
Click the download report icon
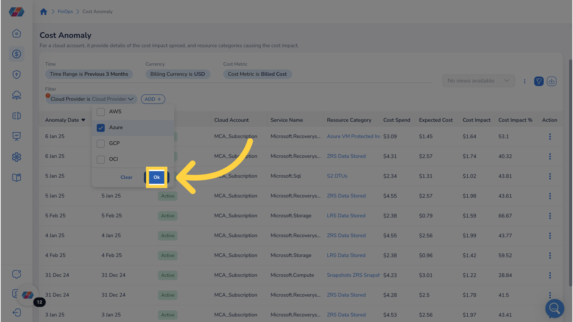click(552, 81)
